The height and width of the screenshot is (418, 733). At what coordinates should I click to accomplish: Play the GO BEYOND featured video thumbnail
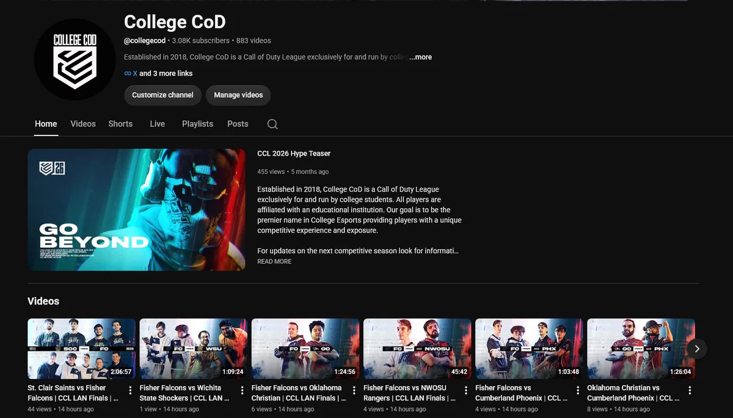pos(136,210)
